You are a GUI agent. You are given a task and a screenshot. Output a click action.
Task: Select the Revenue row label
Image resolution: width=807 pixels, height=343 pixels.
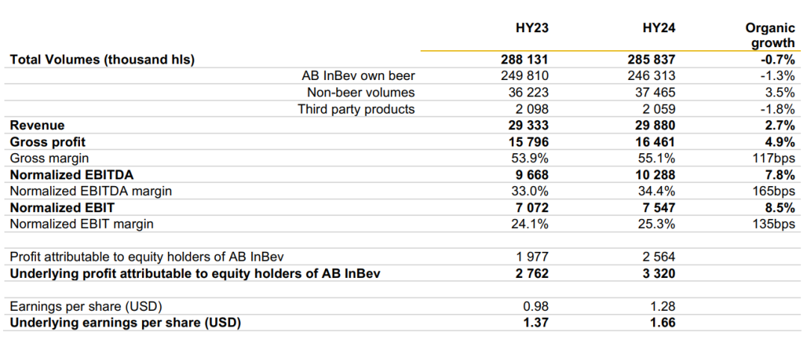tap(37, 126)
